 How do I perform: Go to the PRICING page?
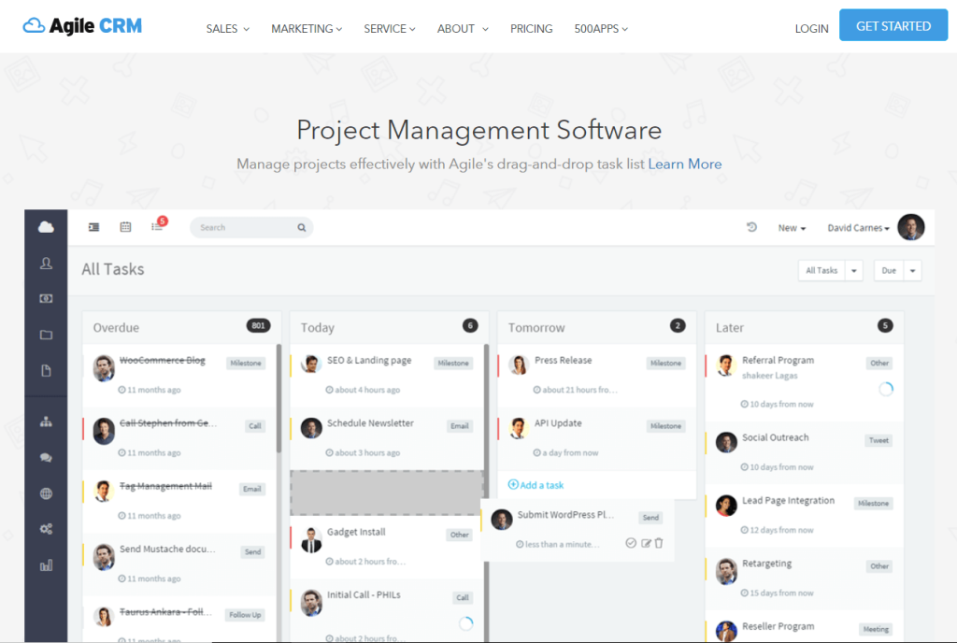531,29
